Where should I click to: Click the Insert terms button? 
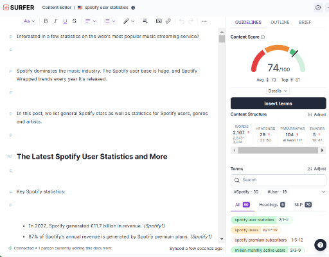(278, 103)
